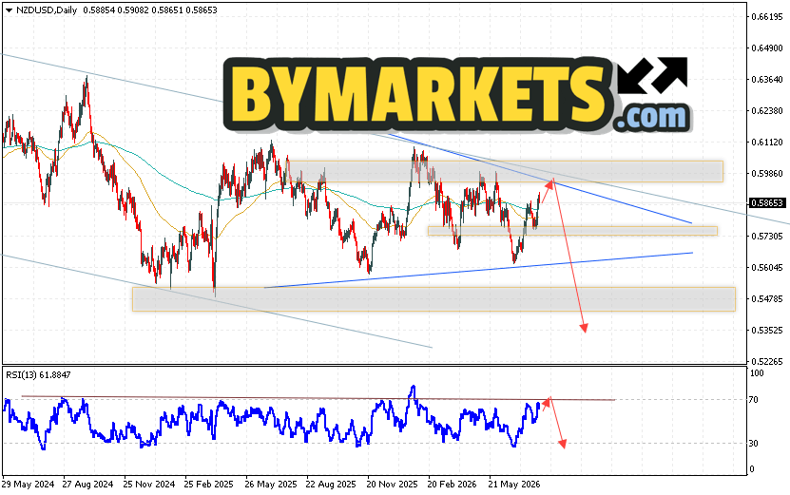Image resolution: width=790 pixels, height=495 pixels.
Task: Select the date label 26 May 2025
Action: [271, 485]
